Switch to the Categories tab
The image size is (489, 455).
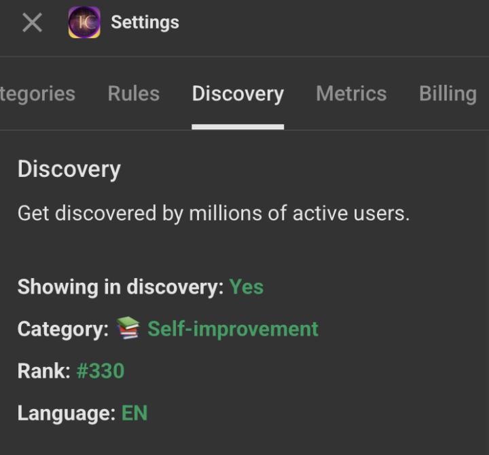(37, 94)
